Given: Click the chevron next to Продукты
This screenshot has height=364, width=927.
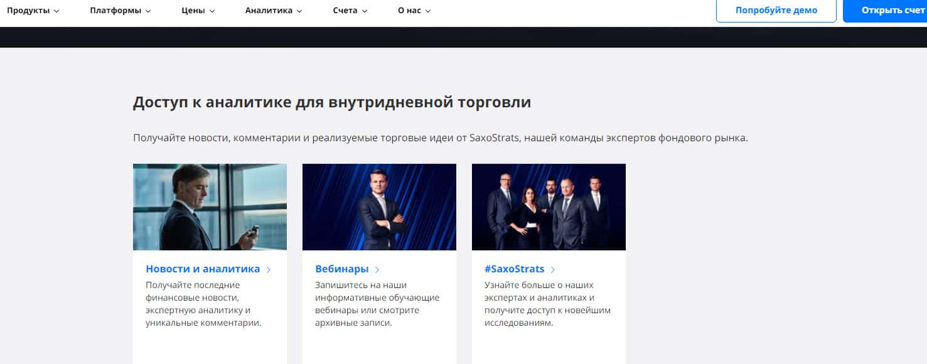Looking at the screenshot, I should click(57, 11).
